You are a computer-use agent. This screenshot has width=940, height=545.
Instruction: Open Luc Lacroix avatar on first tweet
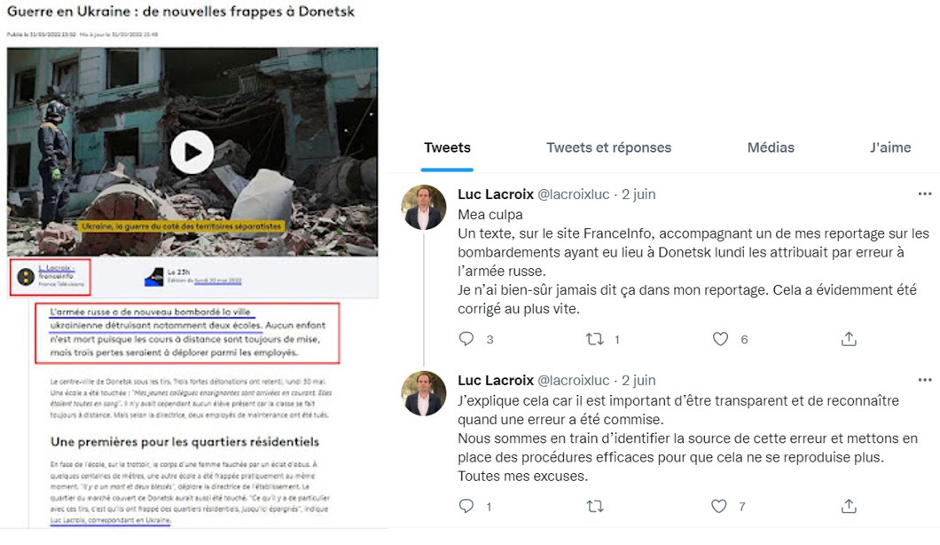coord(423,208)
